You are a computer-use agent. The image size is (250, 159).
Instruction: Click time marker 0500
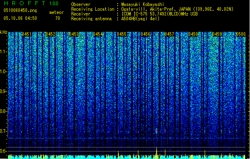pyautogui.click(x=241, y=34)
